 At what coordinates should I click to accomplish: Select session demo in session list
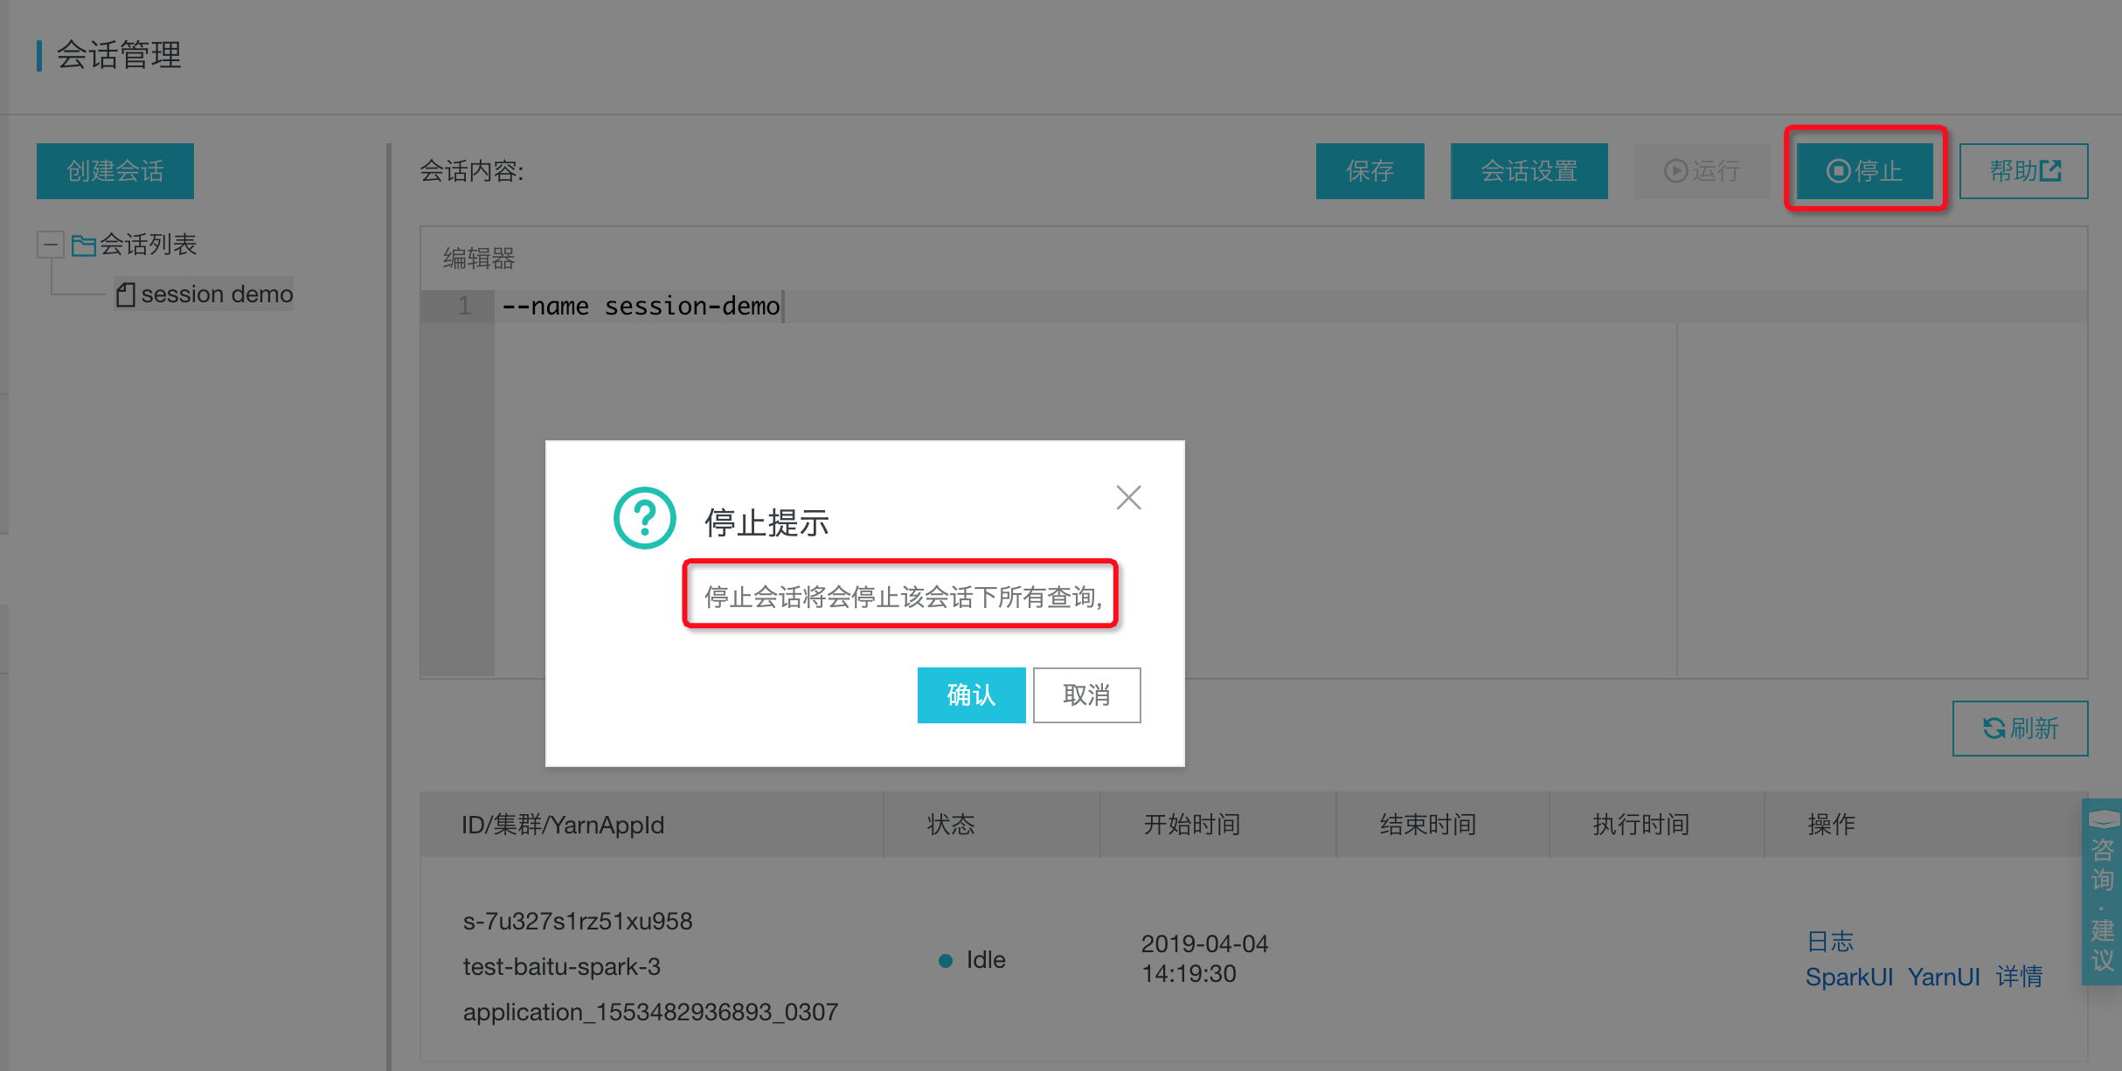click(217, 294)
